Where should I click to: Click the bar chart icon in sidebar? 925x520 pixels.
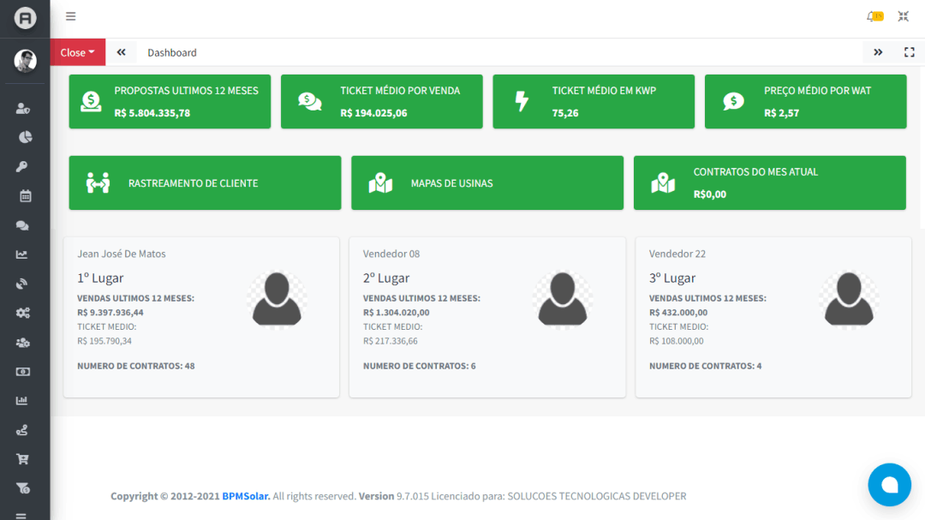coord(23,401)
